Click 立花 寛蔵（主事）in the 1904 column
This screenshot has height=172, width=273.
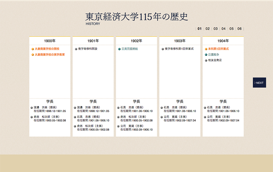coord(218,117)
